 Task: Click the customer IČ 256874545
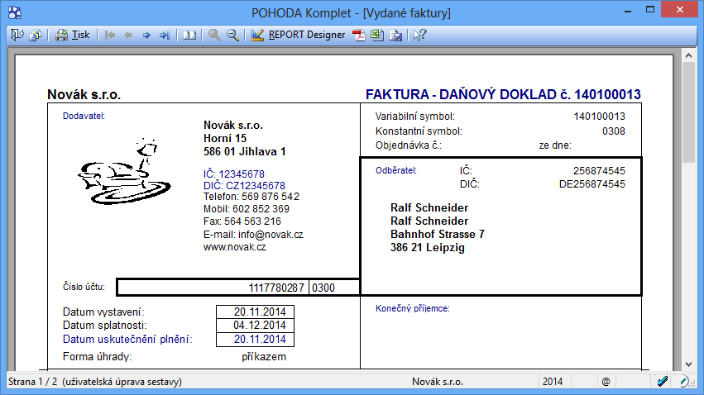pyautogui.click(x=599, y=171)
